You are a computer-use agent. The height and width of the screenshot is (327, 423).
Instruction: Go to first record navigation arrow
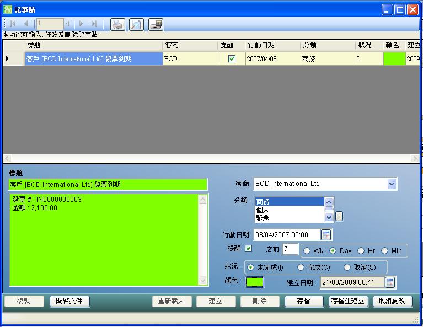[x=13, y=24]
